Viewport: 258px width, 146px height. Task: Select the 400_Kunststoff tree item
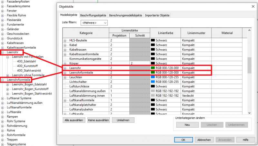tap(29, 66)
